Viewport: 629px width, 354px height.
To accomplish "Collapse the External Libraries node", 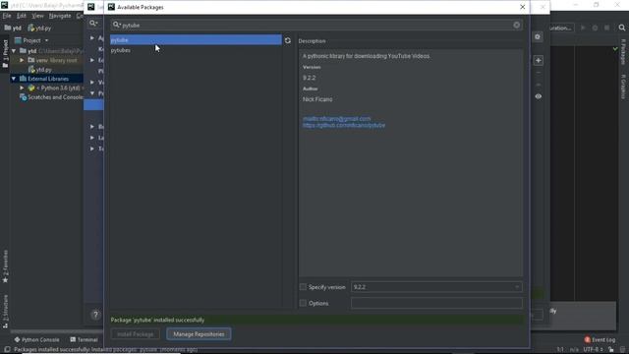I will 14,79.
